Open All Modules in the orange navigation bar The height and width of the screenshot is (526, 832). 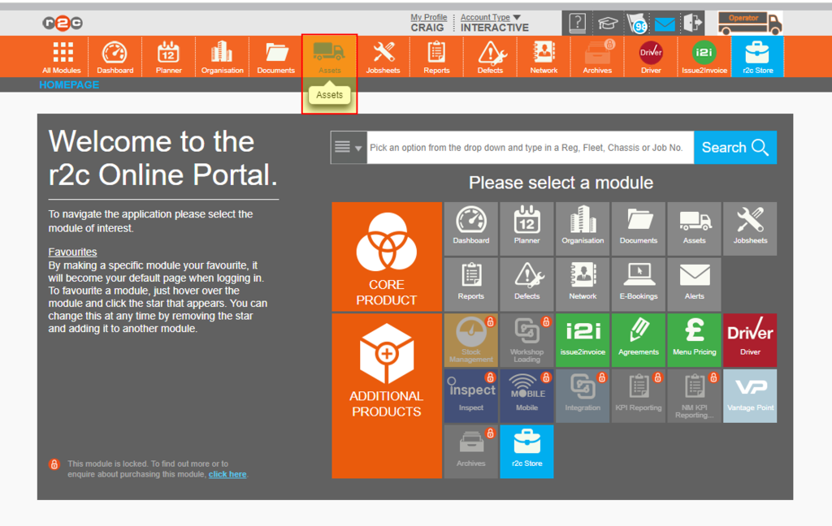[x=62, y=57]
